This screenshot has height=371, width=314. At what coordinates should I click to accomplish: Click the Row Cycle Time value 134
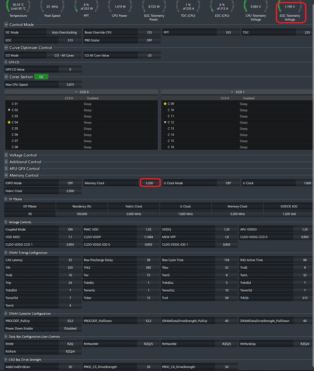pos(227,260)
